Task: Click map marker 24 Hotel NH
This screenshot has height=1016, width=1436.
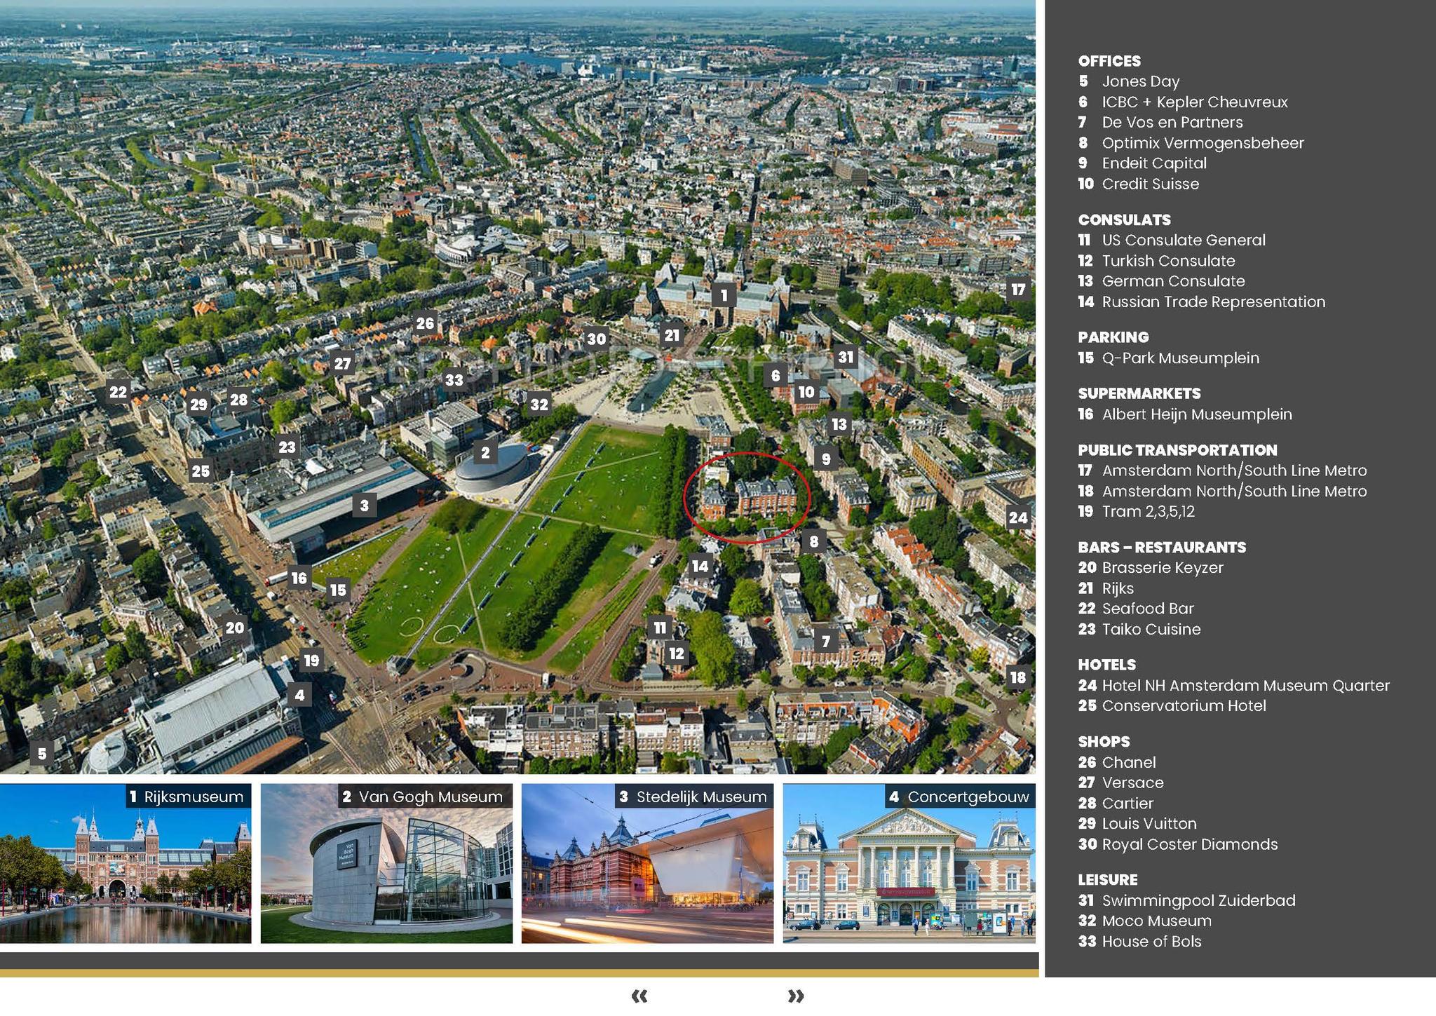Action: pos(1018,517)
